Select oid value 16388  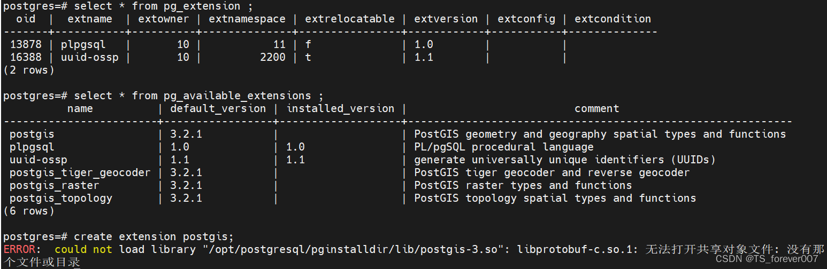(26, 58)
